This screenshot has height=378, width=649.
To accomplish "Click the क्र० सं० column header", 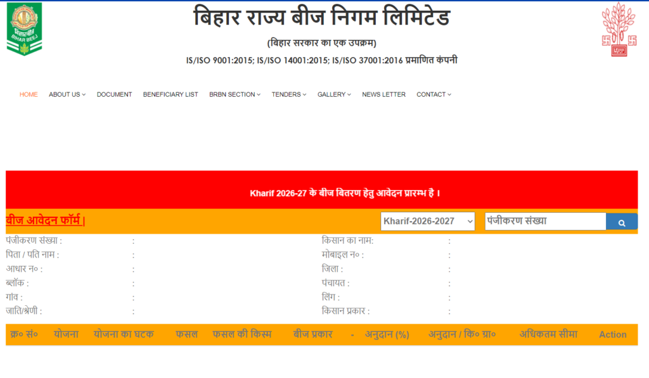I will point(24,334).
